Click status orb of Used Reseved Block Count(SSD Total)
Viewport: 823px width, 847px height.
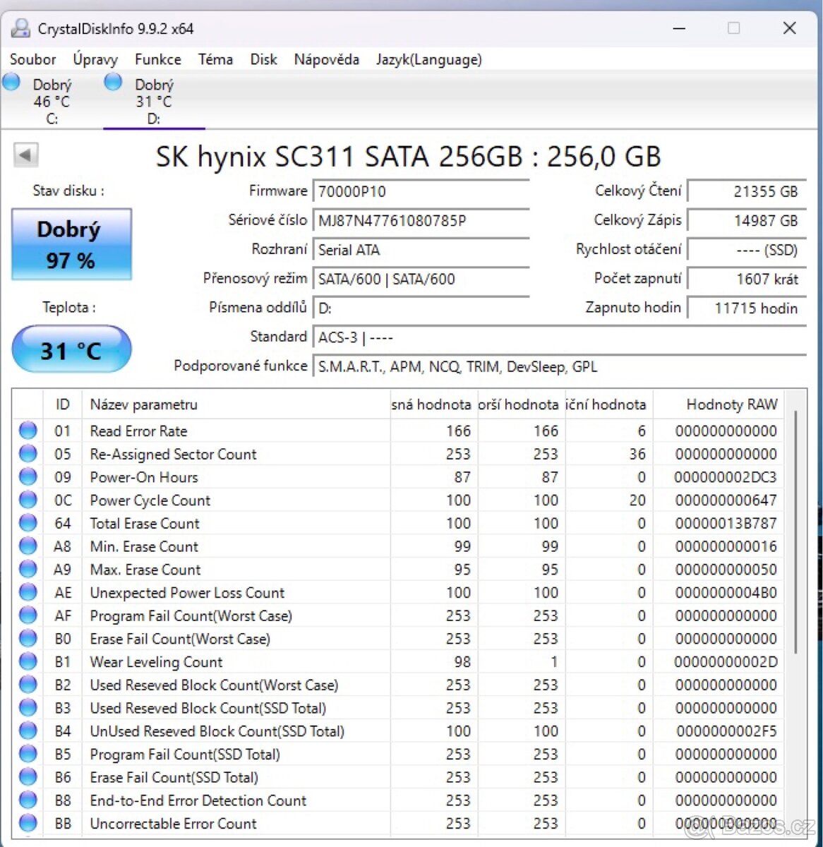point(28,708)
